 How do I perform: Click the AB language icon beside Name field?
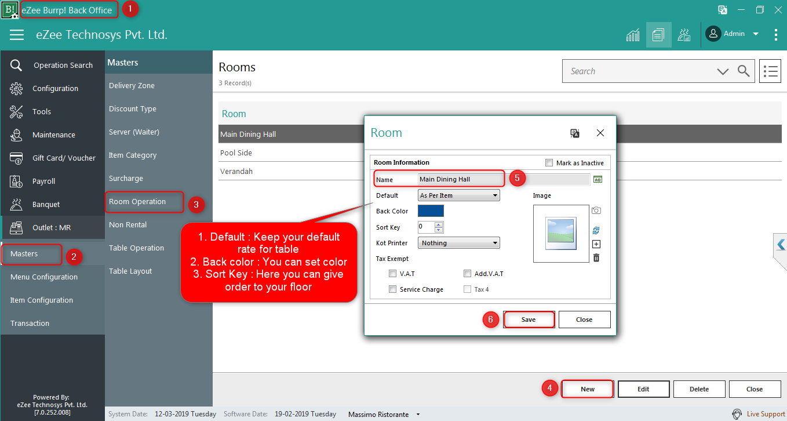pyautogui.click(x=597, y=180)
